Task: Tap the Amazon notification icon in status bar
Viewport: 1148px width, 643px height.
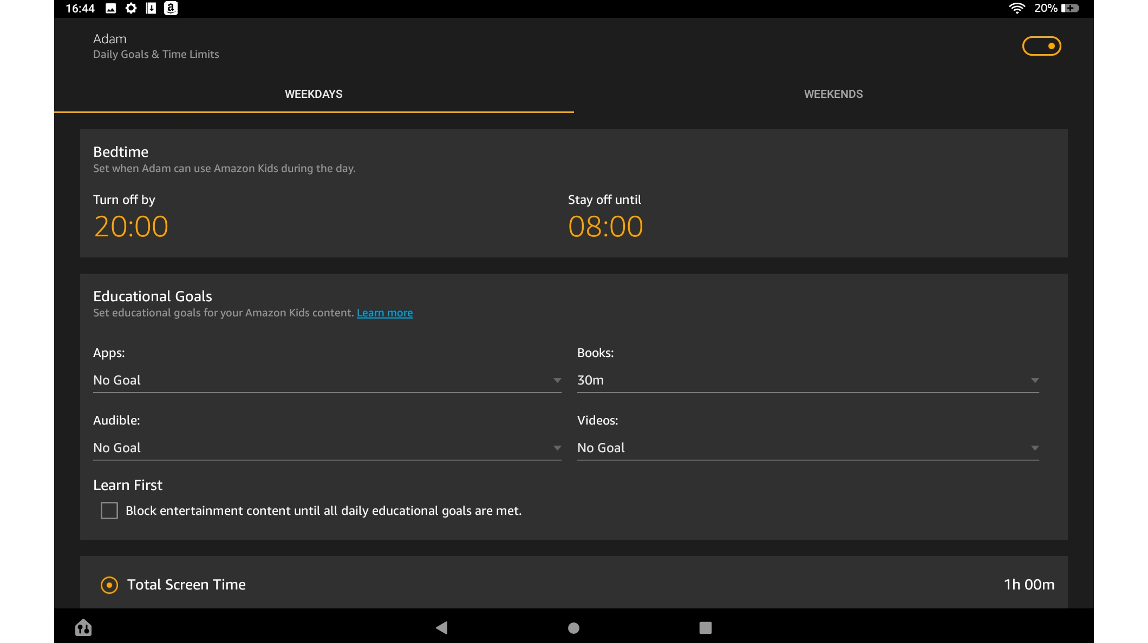Action: pos(171,8)
